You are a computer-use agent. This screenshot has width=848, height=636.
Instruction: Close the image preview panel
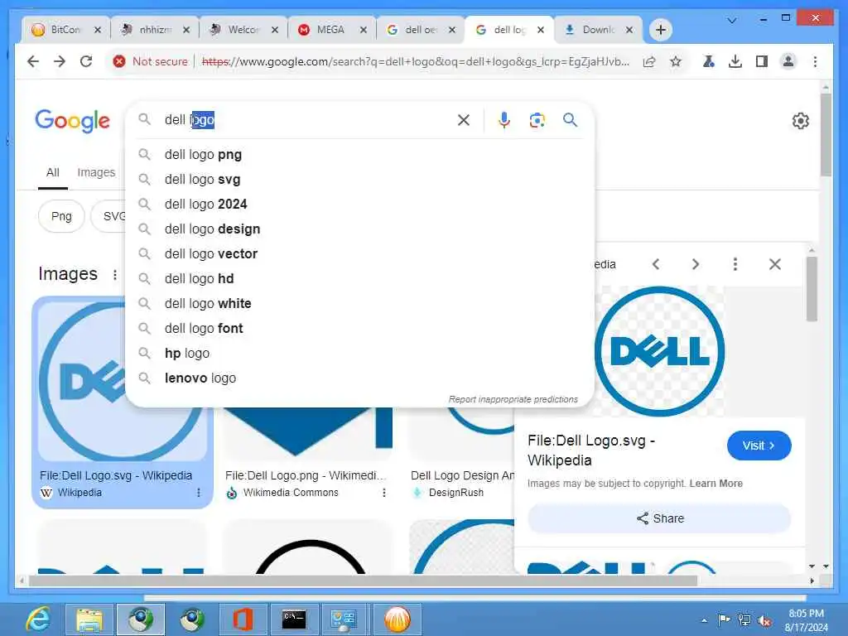click(x=775, y=264)
